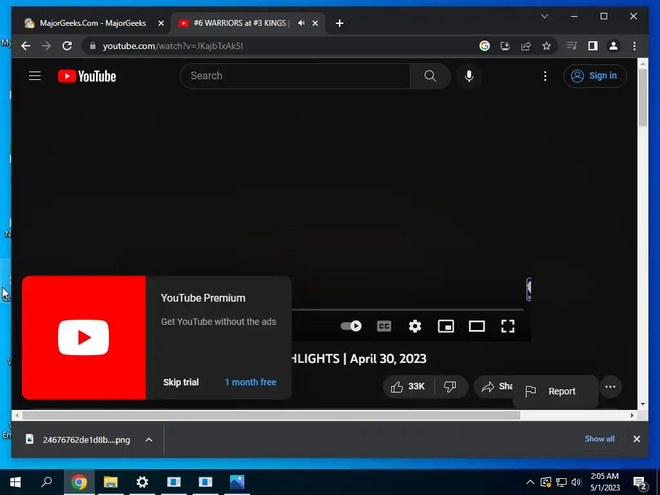Viewport: 660px width, 495px height.
Task: Sign in to YouTube
Action: (595, 76)
